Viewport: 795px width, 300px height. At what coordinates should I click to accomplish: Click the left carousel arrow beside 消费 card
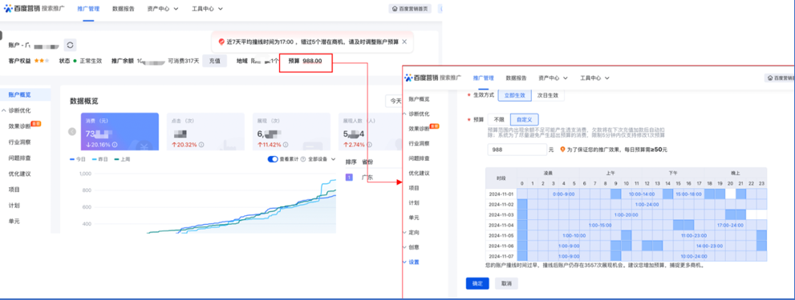point(72,131)
